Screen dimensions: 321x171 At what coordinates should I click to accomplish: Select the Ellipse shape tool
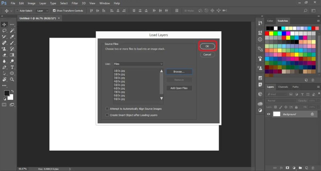(x=12, y=73)
